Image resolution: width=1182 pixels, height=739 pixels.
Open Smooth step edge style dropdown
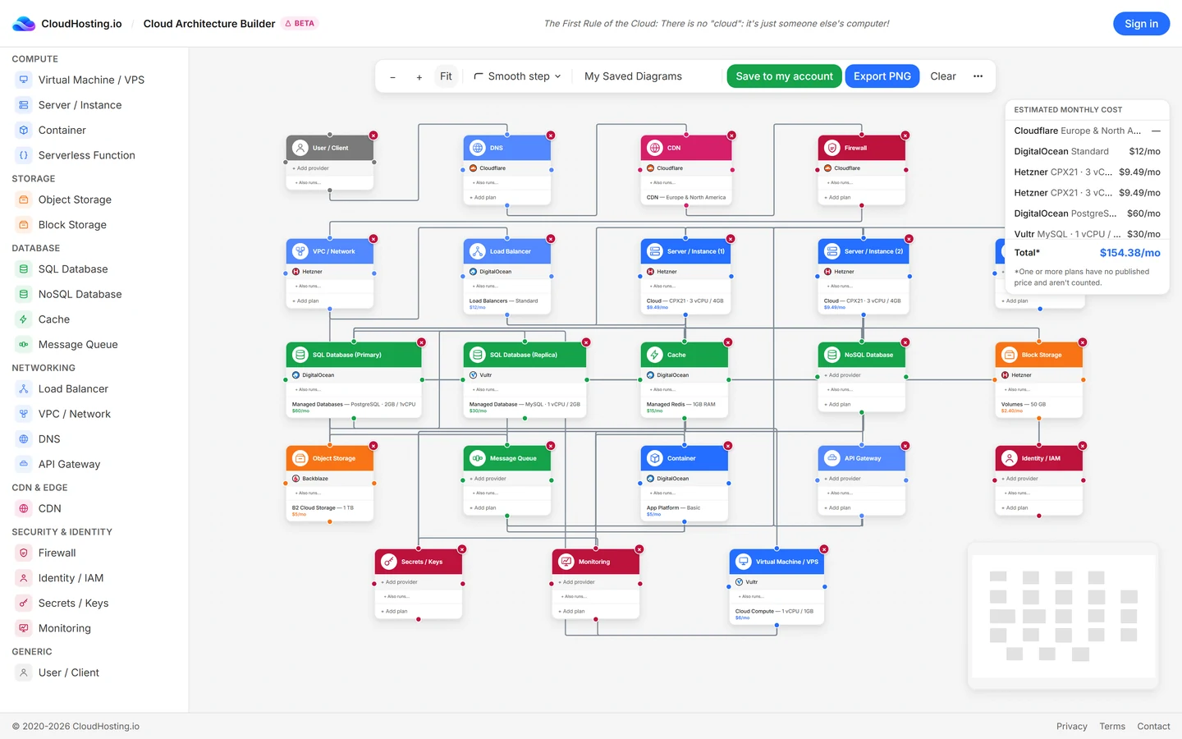click(x=517, y=76)
